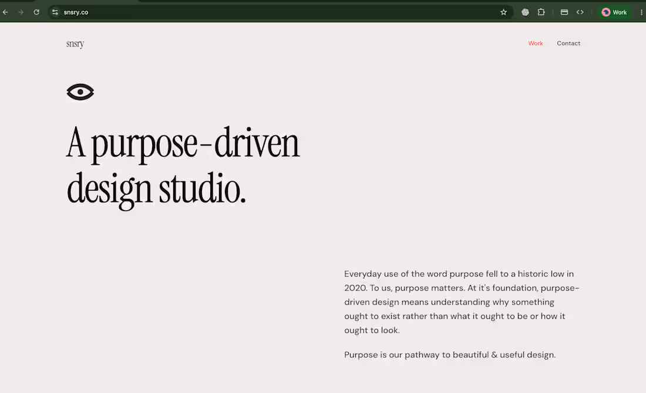Reload the snsry.co page
Viewport: 646px width, 393px height.
(x=36, y=12)
